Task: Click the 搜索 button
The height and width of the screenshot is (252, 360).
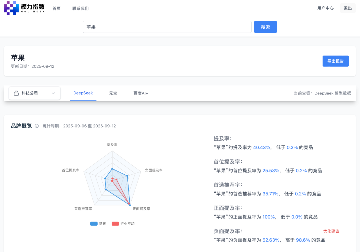Action: (265, 27)
